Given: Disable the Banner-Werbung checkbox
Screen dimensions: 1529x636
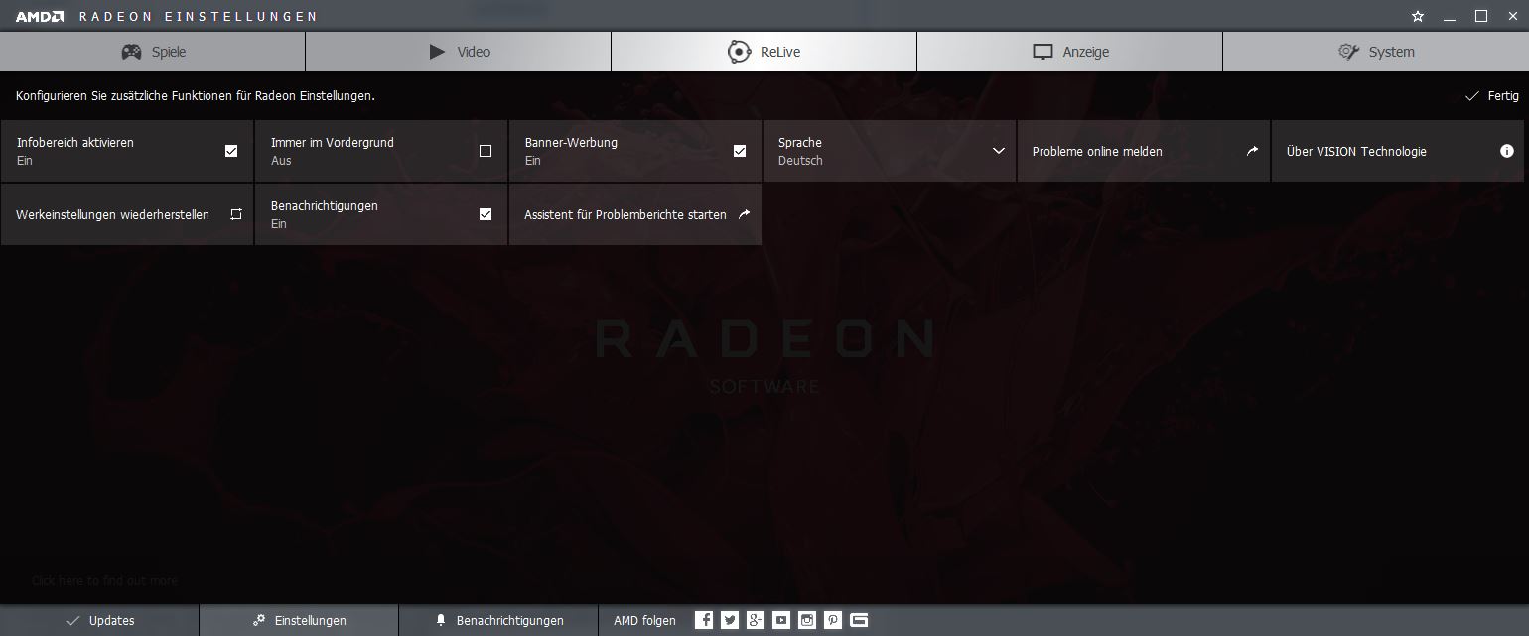Looking at the screenshot, I should [740, 151].
